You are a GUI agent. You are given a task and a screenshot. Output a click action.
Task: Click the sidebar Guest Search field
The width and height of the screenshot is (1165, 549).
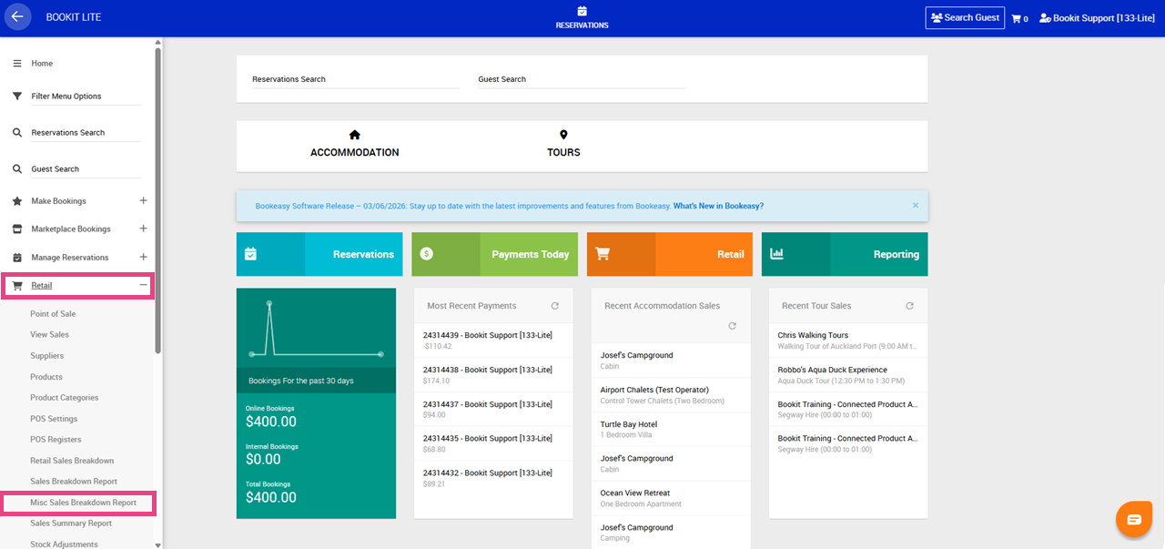tap(86, 169)
